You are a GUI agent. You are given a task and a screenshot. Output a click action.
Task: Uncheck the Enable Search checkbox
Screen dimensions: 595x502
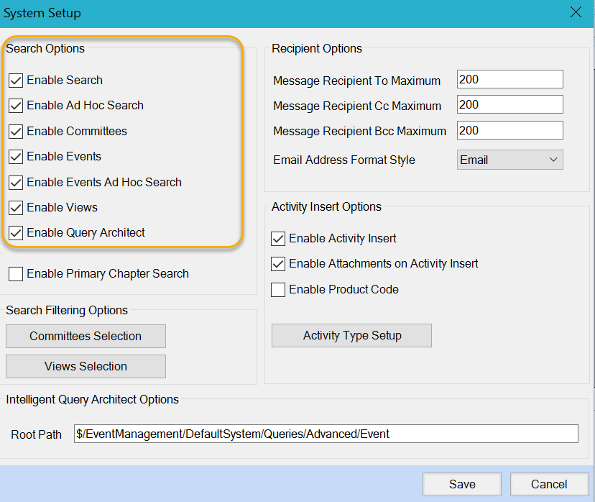[x=16, y=81]
